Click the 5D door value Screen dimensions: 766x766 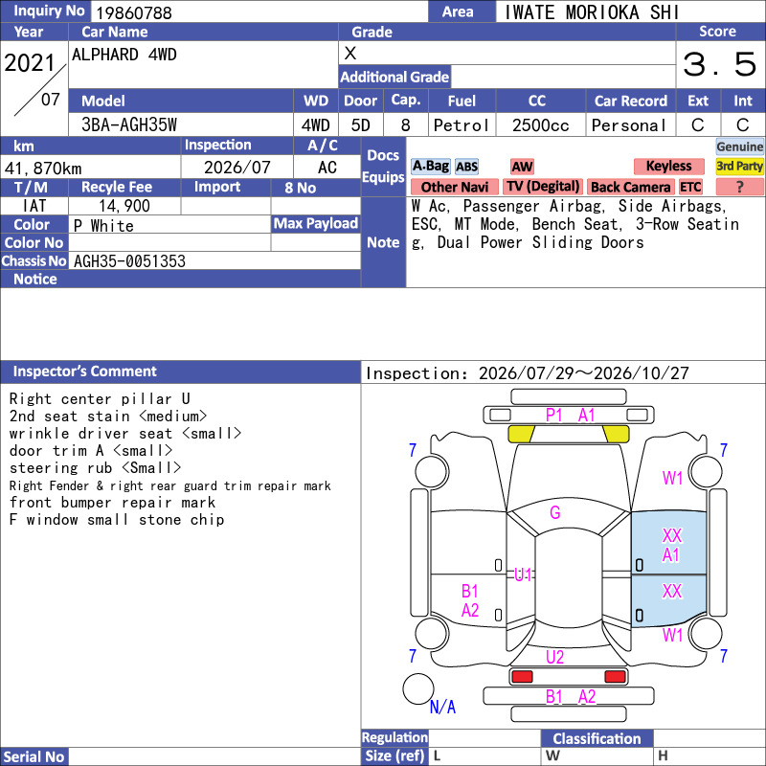(x=361, y=125)
